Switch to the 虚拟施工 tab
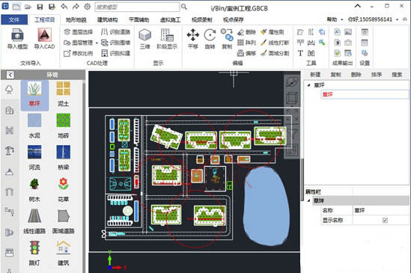 pyautogui.click(x=171, y=19)
